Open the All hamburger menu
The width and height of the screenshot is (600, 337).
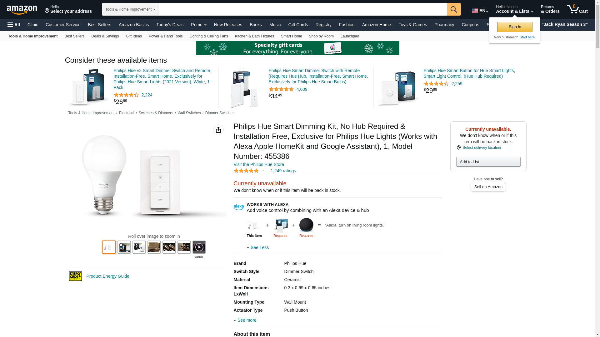(14, 25)
